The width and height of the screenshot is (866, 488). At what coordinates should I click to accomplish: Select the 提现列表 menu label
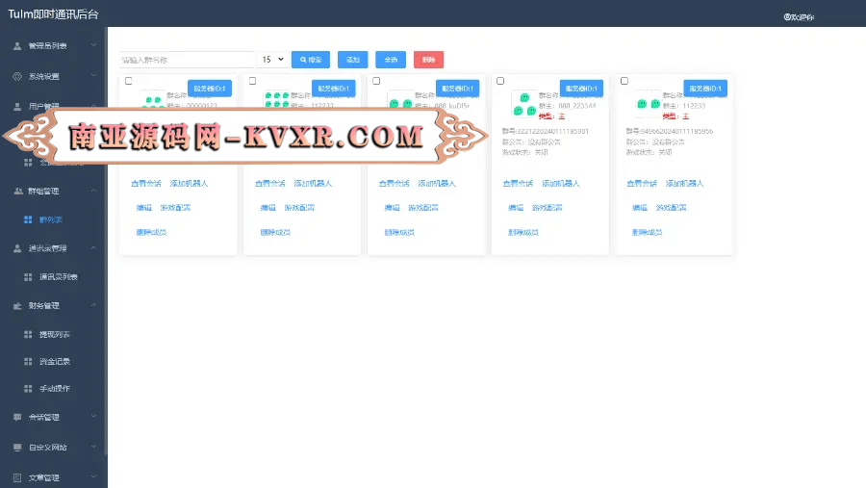tap(55, 334)
